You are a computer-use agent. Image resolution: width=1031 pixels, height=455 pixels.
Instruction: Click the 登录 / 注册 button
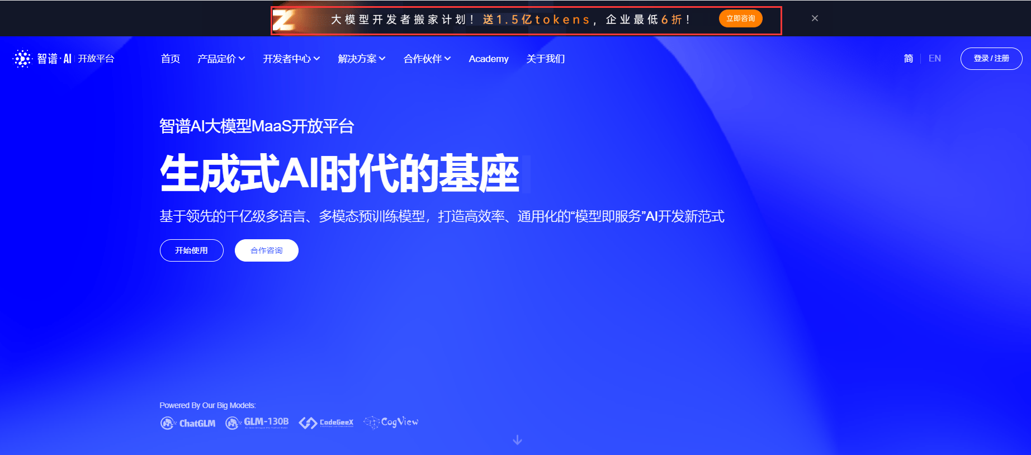point(991,59)
